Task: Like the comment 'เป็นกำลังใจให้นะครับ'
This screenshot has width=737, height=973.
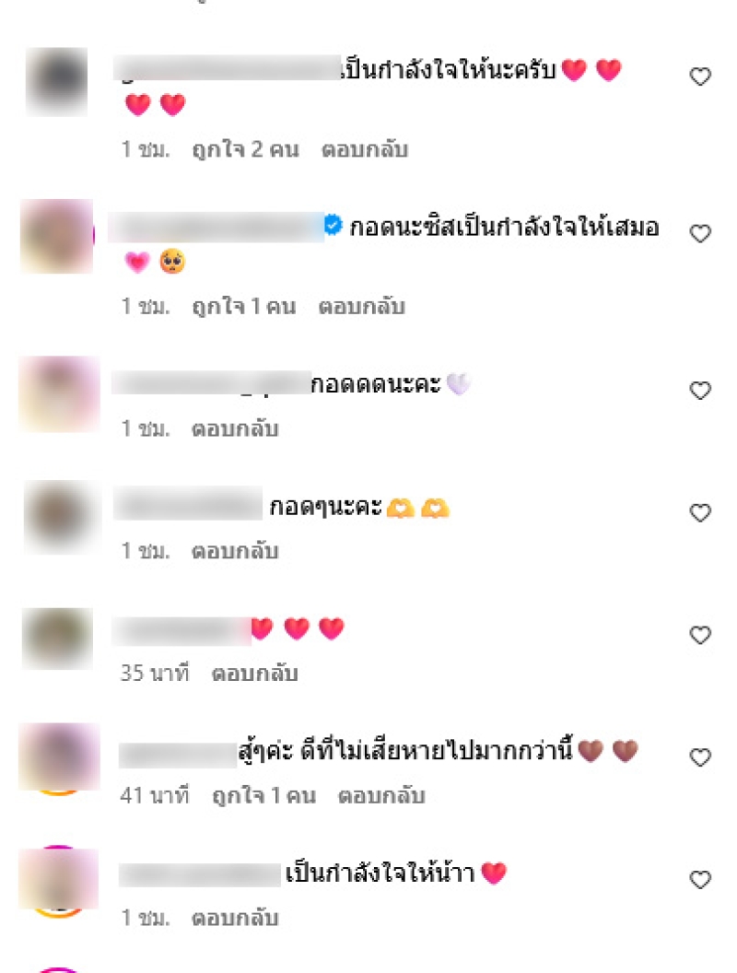Action: click(700, 76)
